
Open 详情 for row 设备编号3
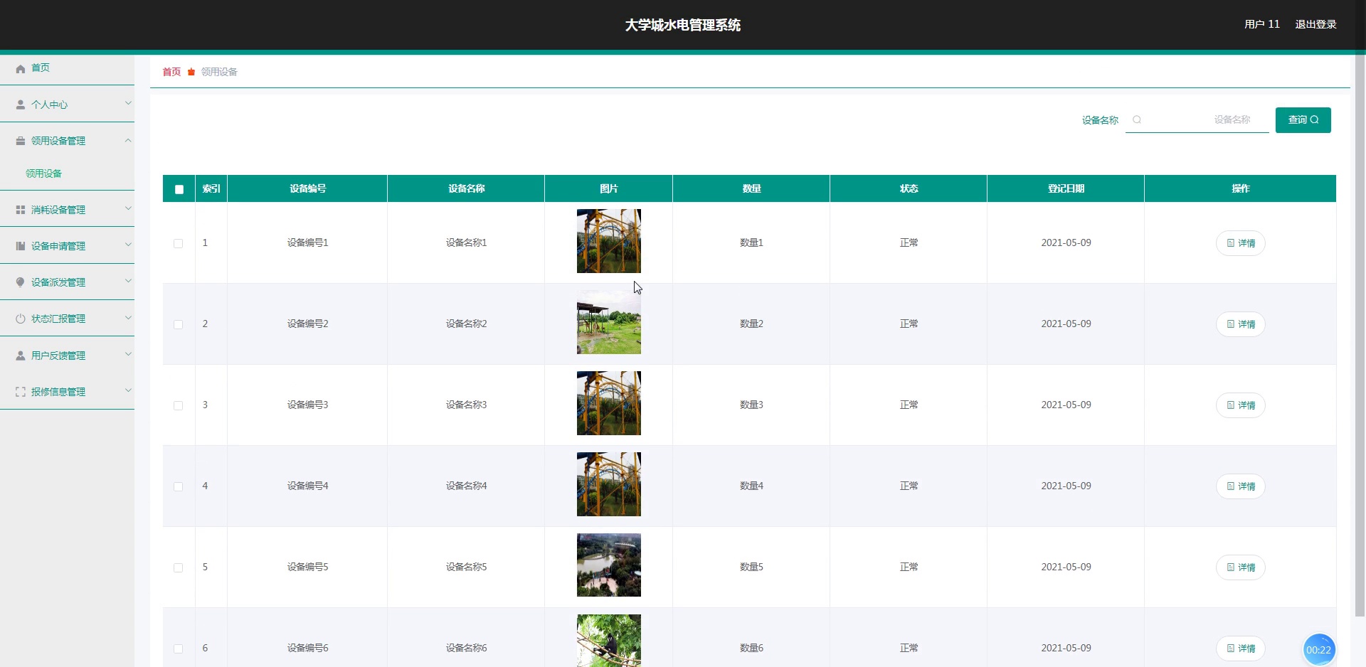[1240, 405]
